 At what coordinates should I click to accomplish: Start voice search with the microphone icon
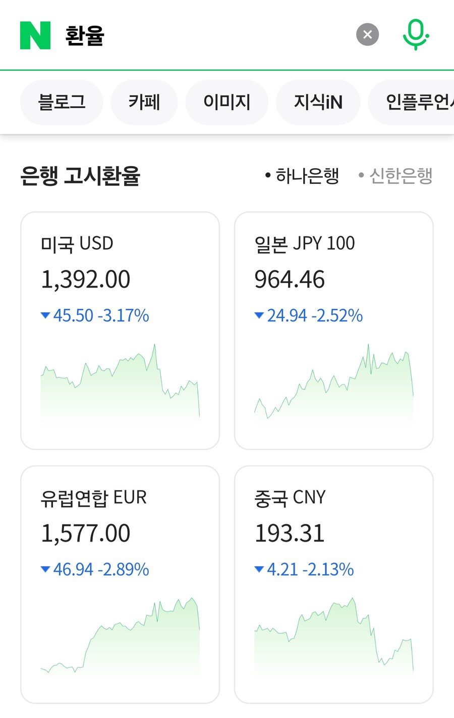point(416,34)
